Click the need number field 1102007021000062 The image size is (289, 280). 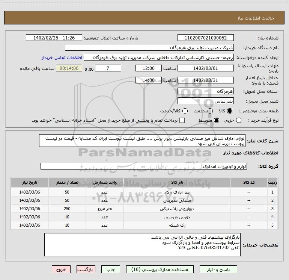click(206, 38)
